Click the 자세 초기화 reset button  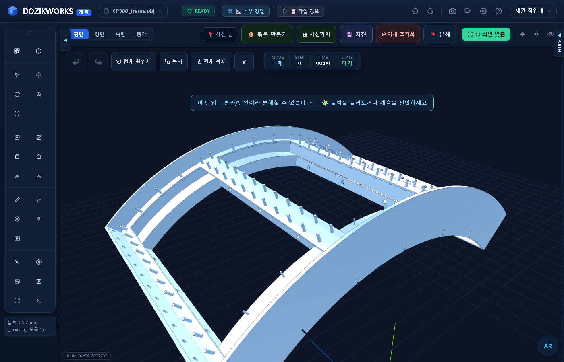[x=398, y=34]
